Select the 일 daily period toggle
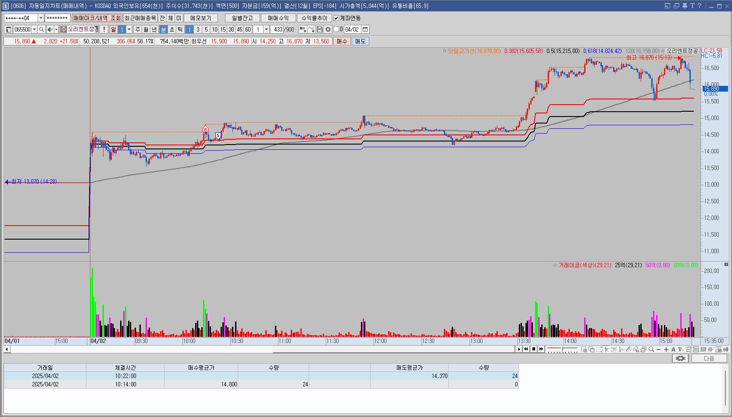The width and height of the screenshot is (732, 417). pyautogui.click(x=113, y=29)
